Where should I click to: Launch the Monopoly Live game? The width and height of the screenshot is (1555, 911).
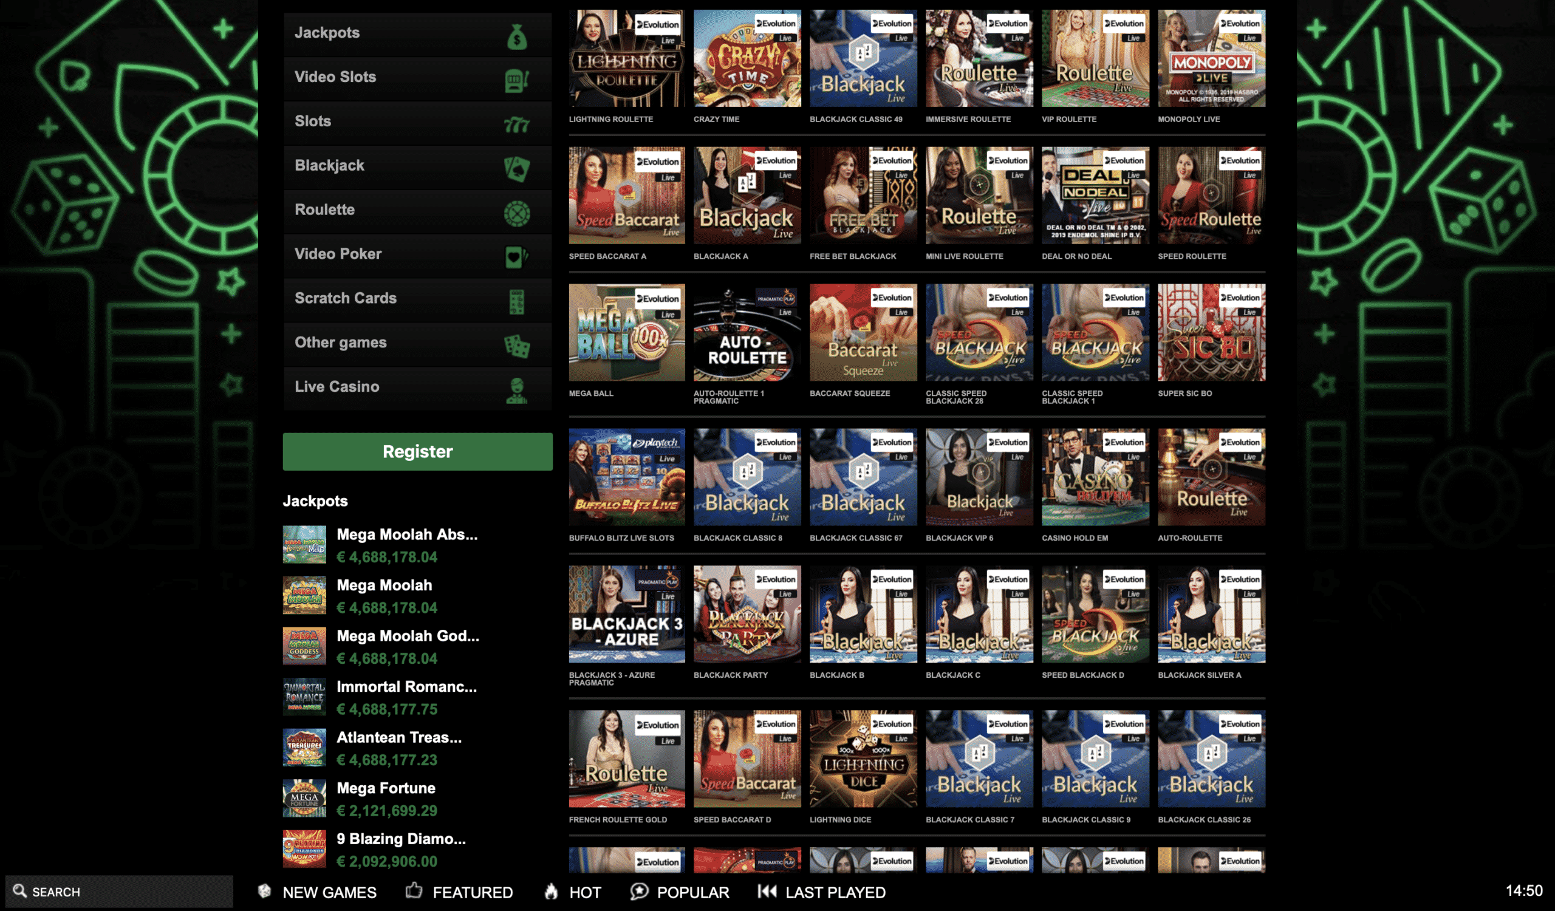coord(1211,58)
